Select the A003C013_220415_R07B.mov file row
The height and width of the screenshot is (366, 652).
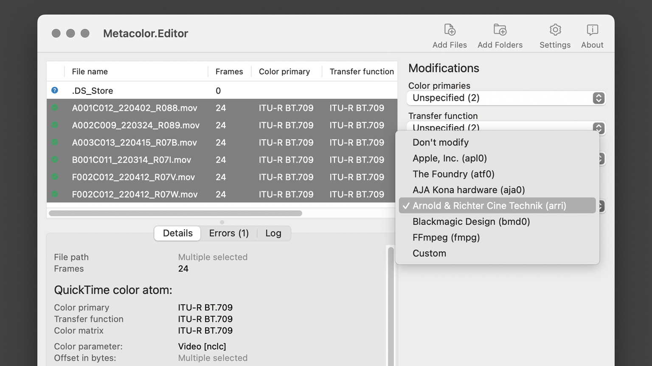134,143
